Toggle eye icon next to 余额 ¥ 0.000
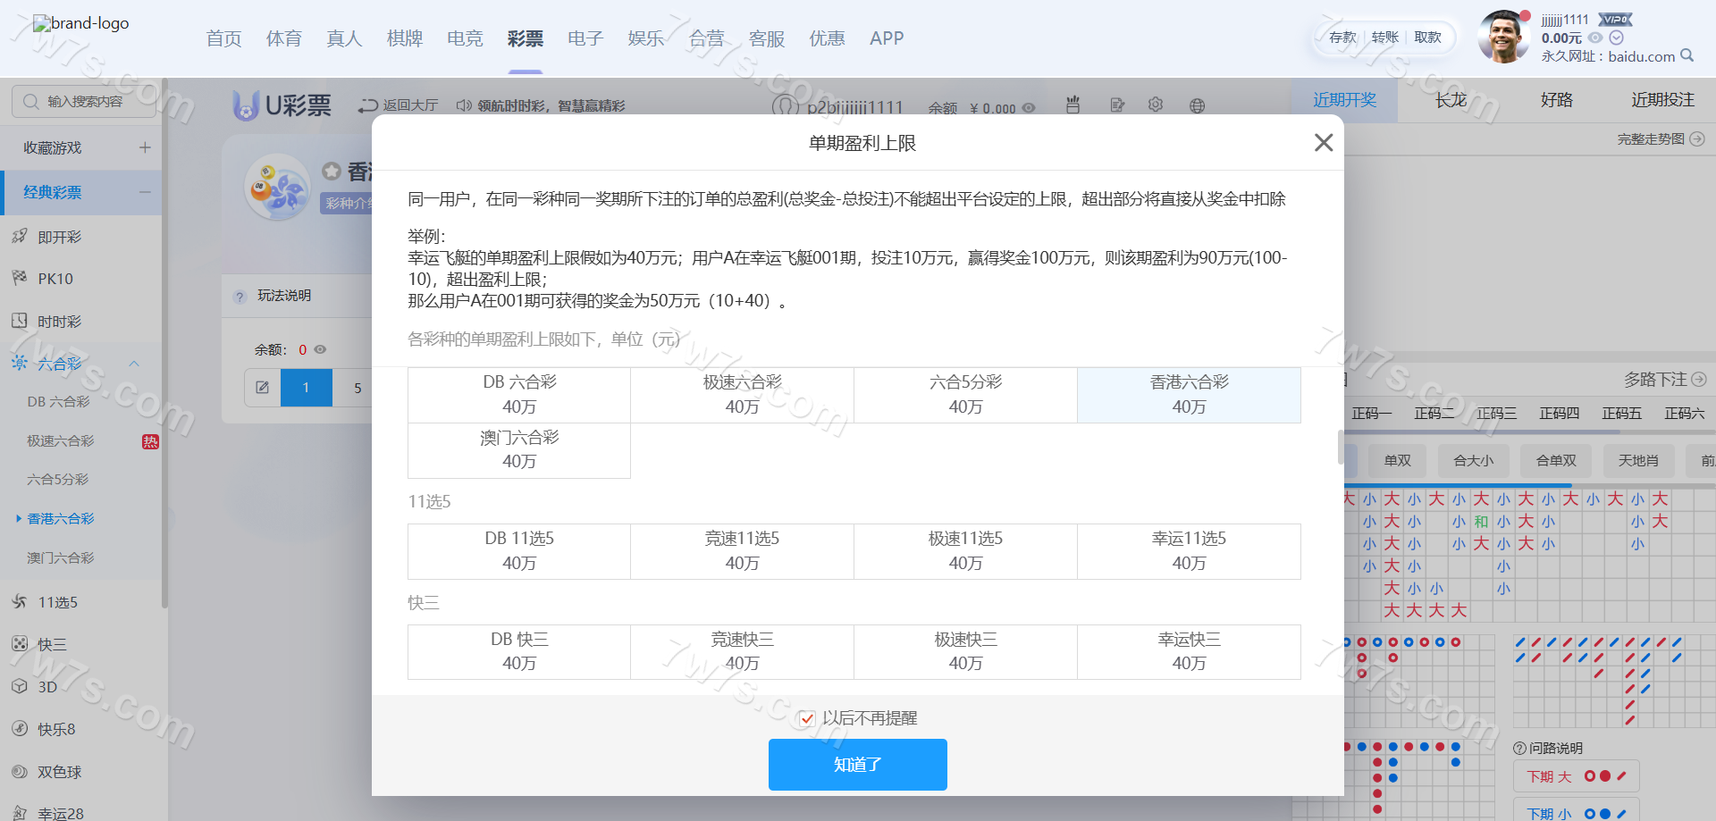1716x821 pixels. click(x=1029, y=108)
